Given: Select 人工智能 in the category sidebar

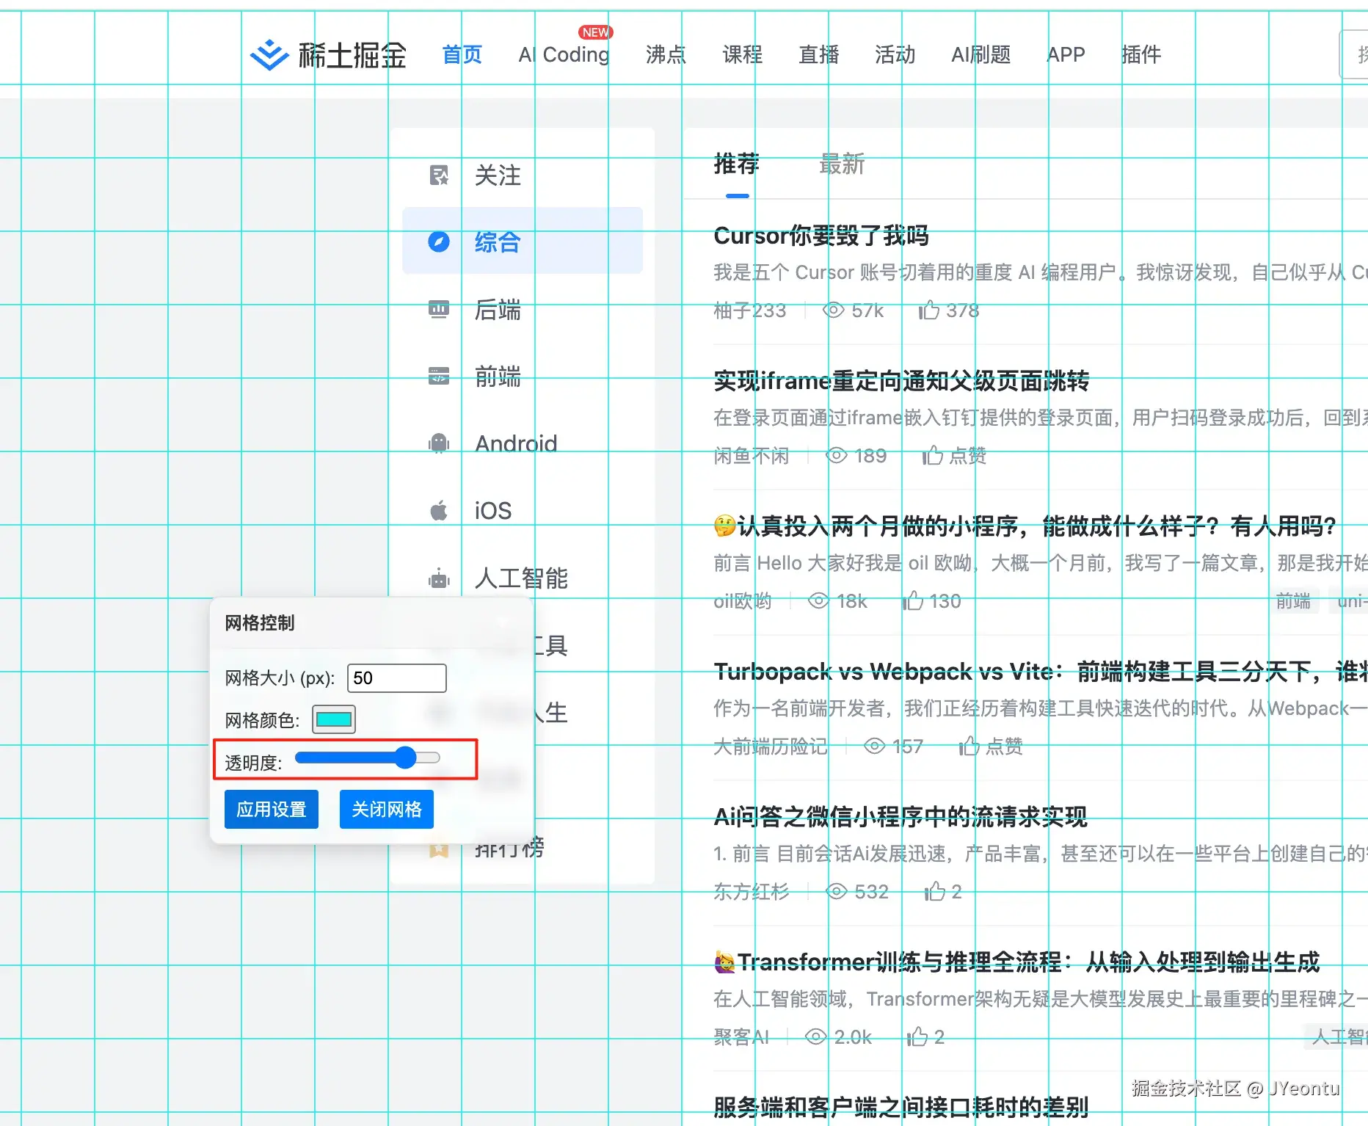Looking at the screenshot, I should coord(523,578).
